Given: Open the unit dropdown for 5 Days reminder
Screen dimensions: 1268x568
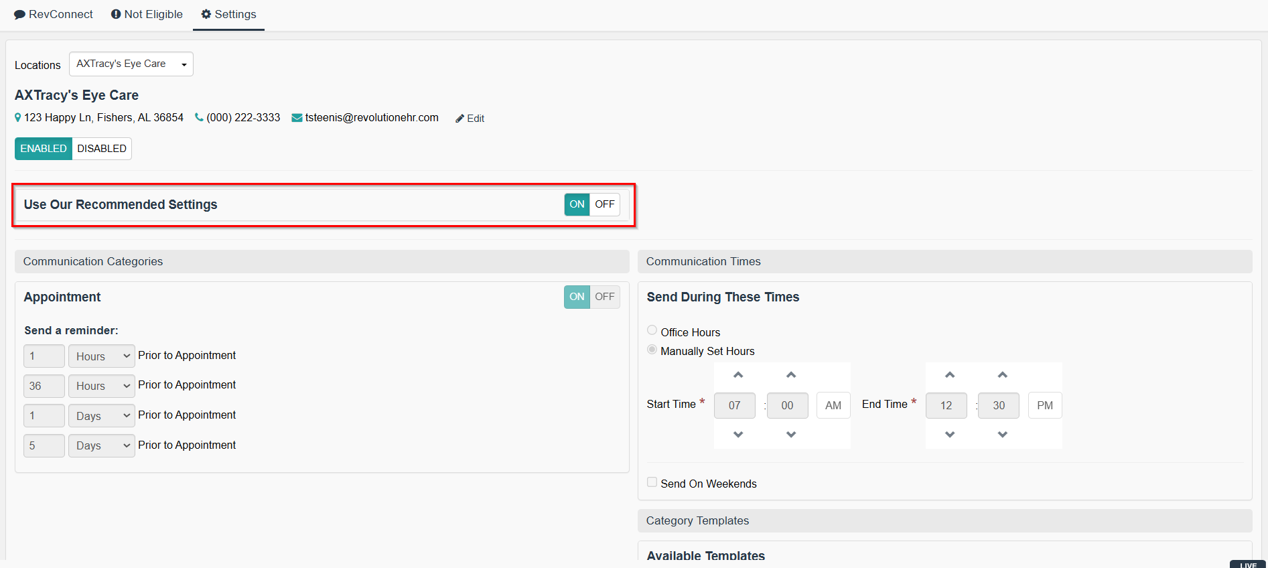Looking at the screenshot, I should coord(102,445).
